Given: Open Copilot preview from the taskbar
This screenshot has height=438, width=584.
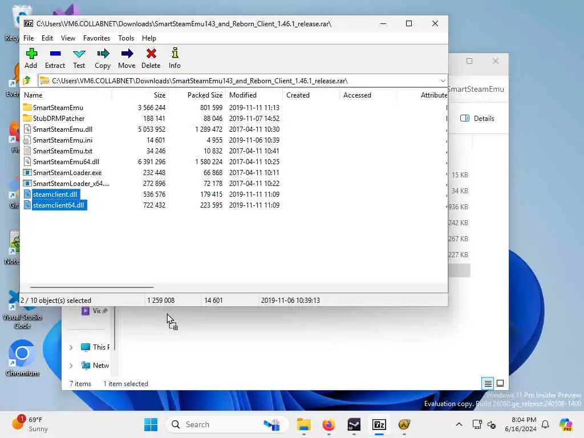Looking at the screenshot, I should tap(566, 424).
